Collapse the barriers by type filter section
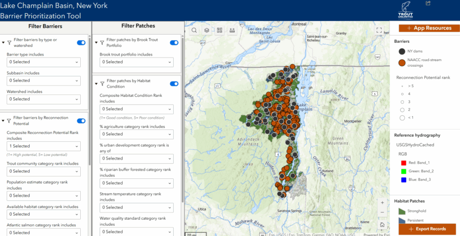Image resolution: width=460 pixels, height=236 pixels. (x=4, y=43)
